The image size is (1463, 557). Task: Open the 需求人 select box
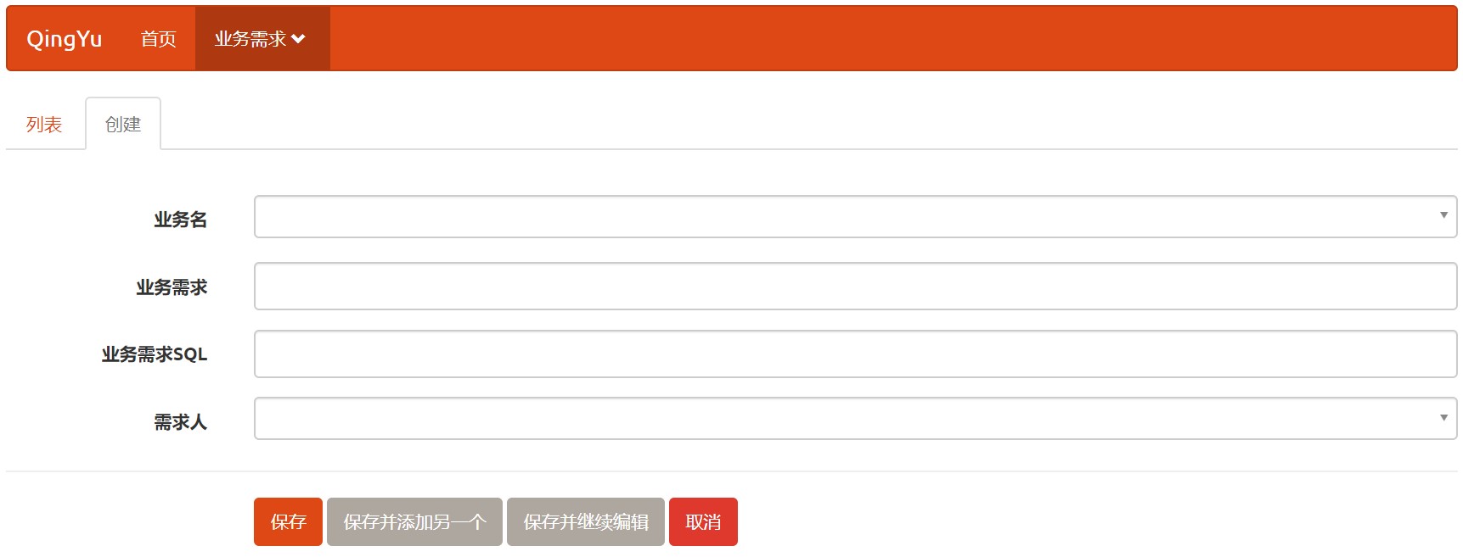855,419
